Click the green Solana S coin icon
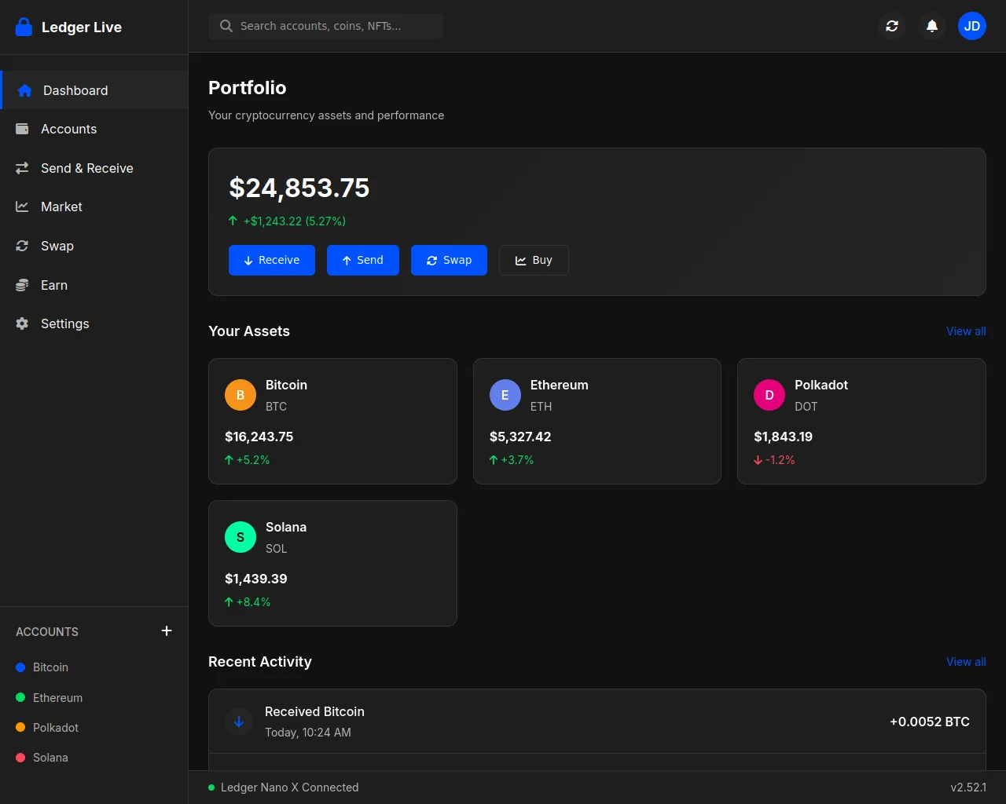1006x804 pixels. (x=240, y=537)
